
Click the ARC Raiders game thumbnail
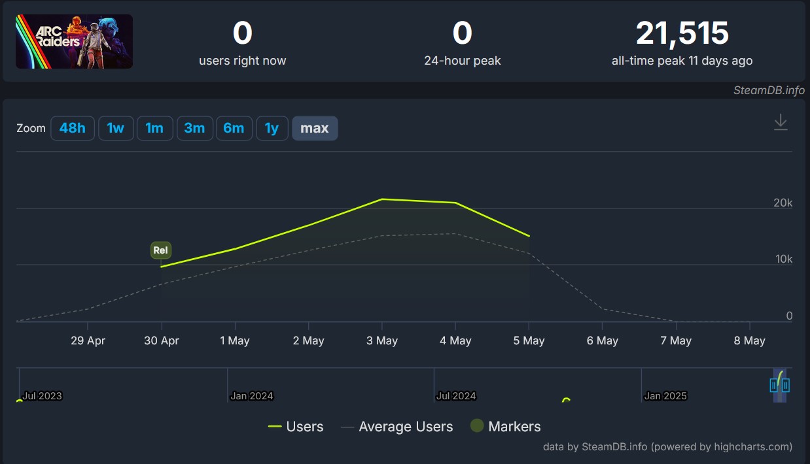coord(74,42)
